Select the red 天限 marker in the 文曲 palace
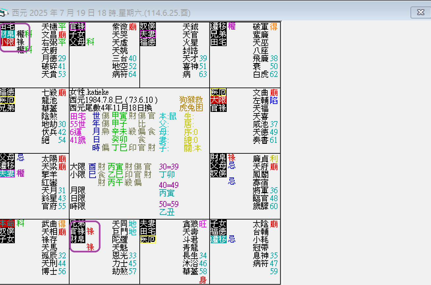 (x=218, y=100)
